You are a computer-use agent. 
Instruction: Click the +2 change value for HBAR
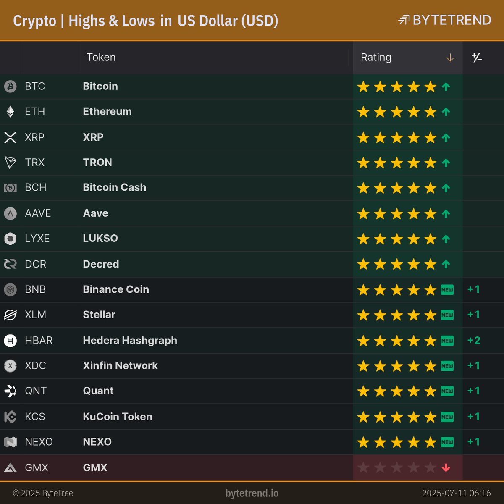pos(474,340)
